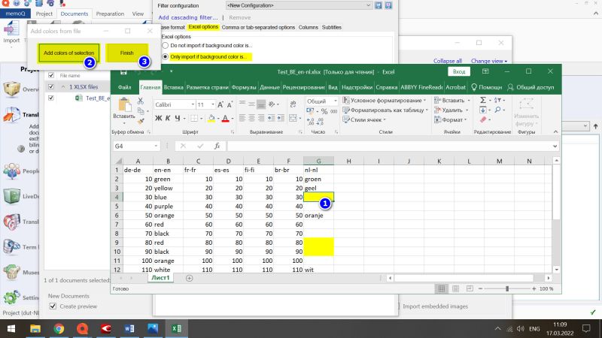Toggle bold (Ж) formatting in Excel
The width and height of the screenshot is (602, 338).
click(x=158, y=119)
